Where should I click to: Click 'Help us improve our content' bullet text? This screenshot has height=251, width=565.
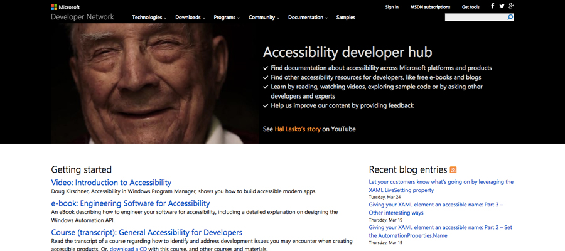[342, 105]
